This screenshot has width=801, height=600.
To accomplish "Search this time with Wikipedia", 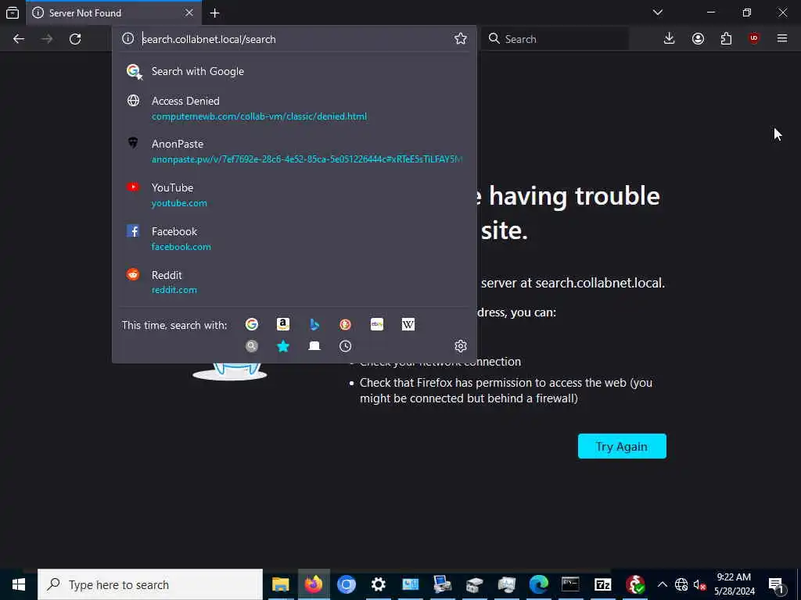I will pos(408,324).
